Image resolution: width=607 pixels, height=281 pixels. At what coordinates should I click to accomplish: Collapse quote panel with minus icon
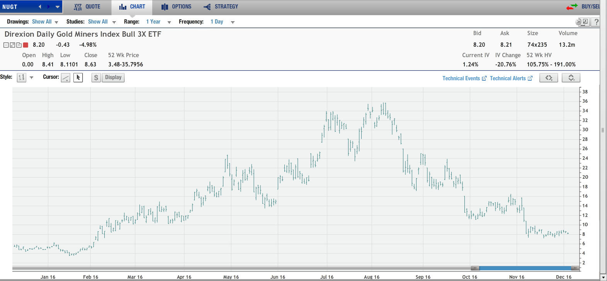coord(6,45)
